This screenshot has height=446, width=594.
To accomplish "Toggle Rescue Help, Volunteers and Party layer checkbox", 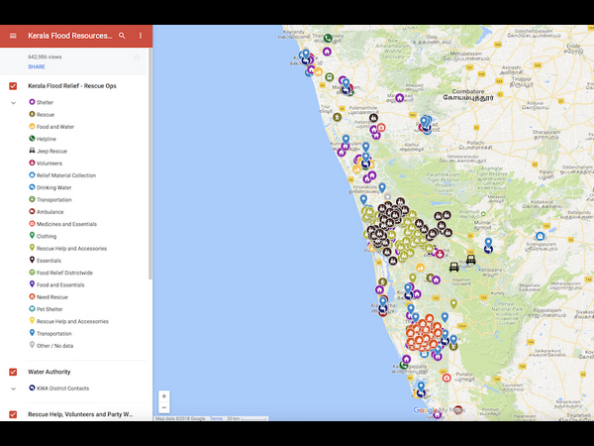I will pos(13,414).
